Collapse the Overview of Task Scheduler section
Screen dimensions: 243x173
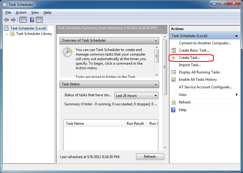156,41
